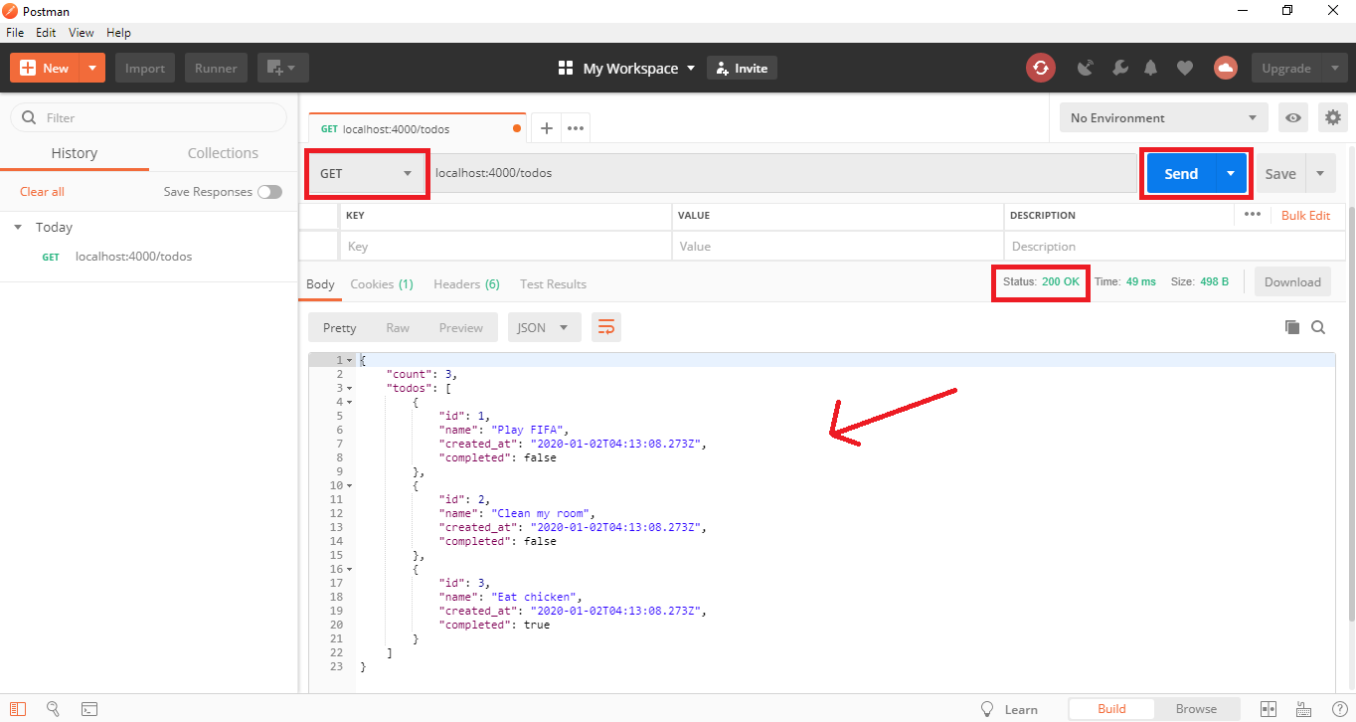Download the response

pyautogui.click(x=1292, y=281)
